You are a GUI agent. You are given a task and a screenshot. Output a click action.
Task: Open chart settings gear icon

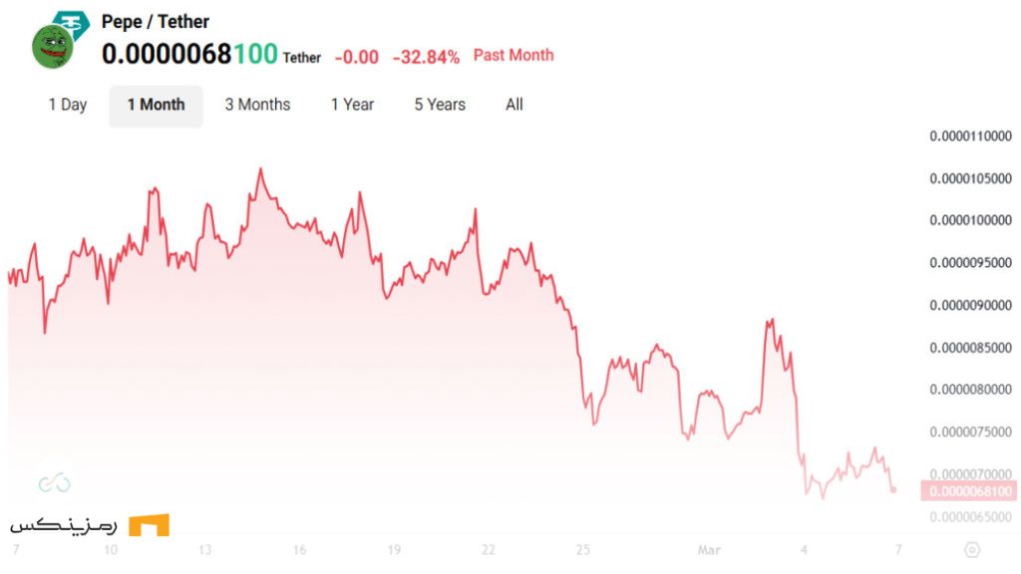pos(972,549)
